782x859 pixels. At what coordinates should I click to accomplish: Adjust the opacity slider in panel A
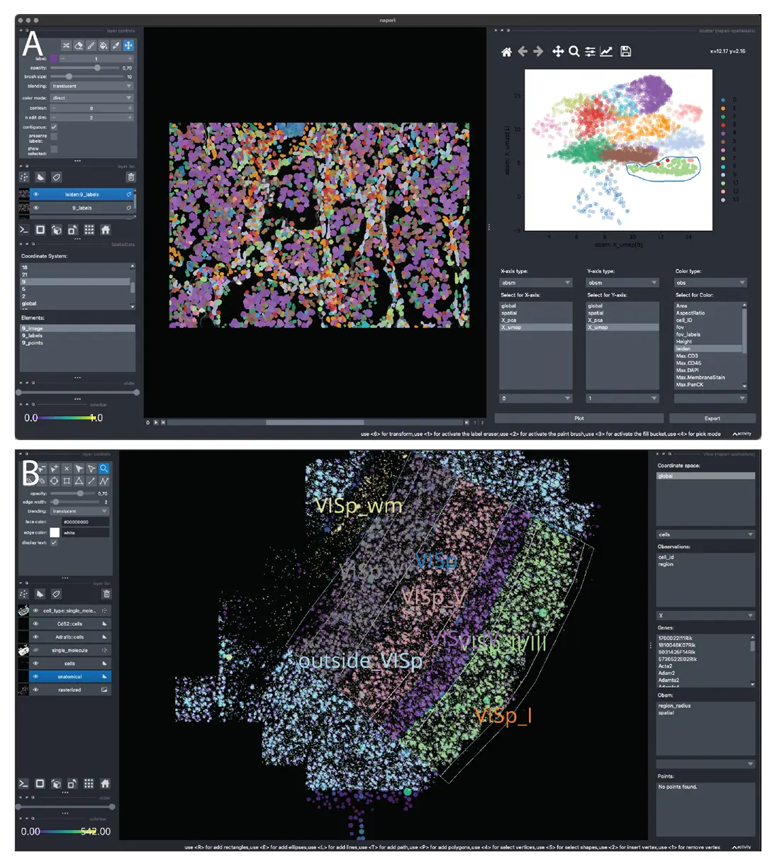[84, 67]
